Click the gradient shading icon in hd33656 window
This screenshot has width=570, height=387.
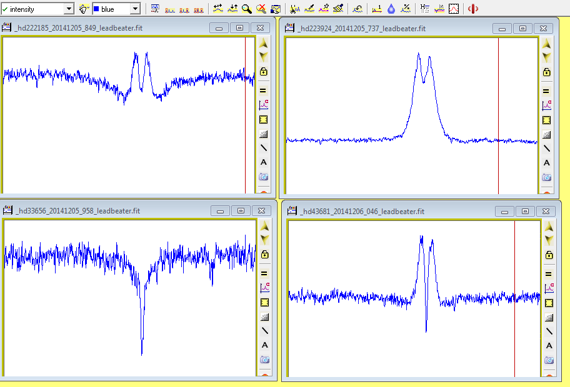coord(264,316)
